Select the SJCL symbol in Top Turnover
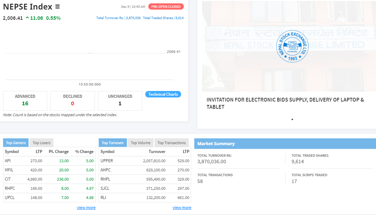Image resolution: width=376 pixels, height=215 pixels. pos(105,188)
